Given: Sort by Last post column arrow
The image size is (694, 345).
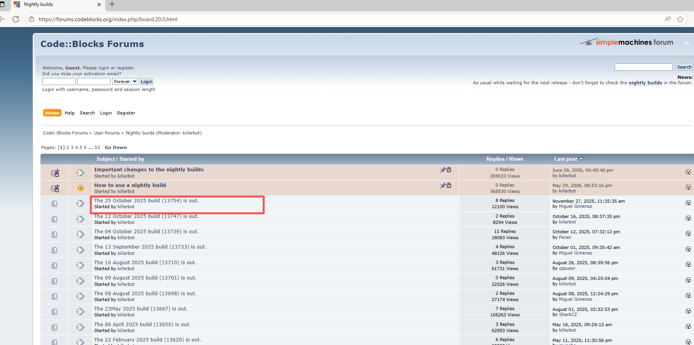Looking at the screenshot, I should coord(581,159).
